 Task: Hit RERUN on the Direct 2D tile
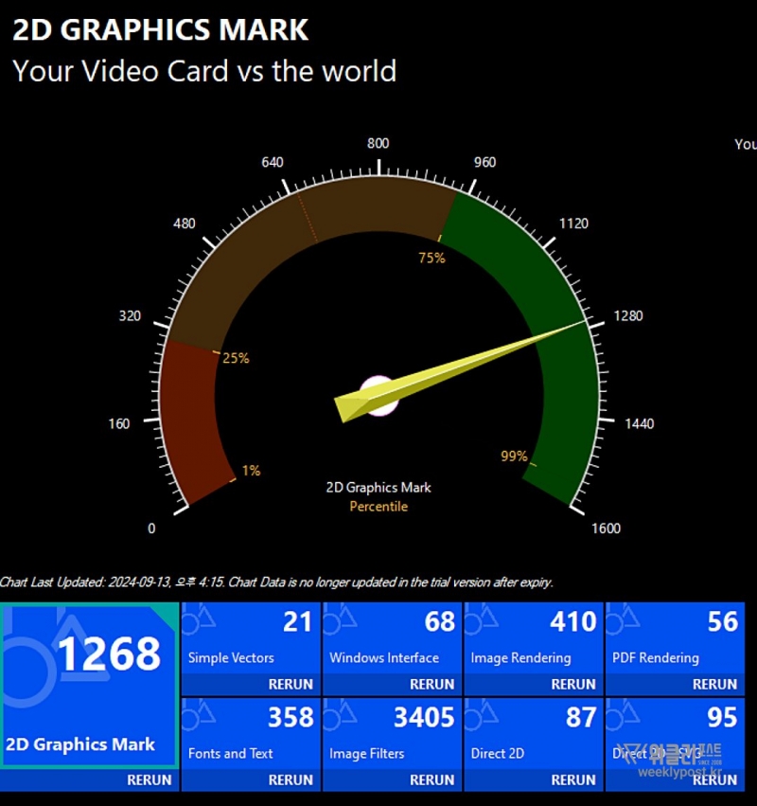(573, 780)
